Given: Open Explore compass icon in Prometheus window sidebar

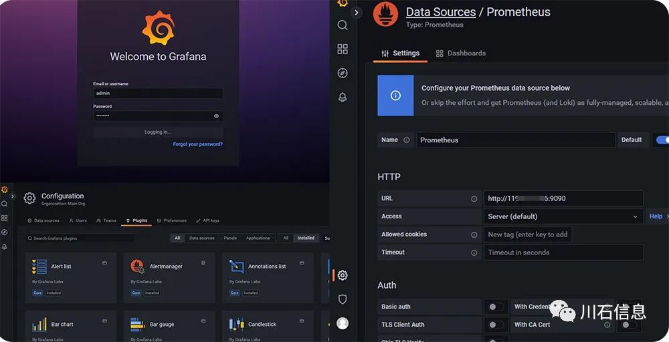Looking at the screenshot, I should 342,73.
